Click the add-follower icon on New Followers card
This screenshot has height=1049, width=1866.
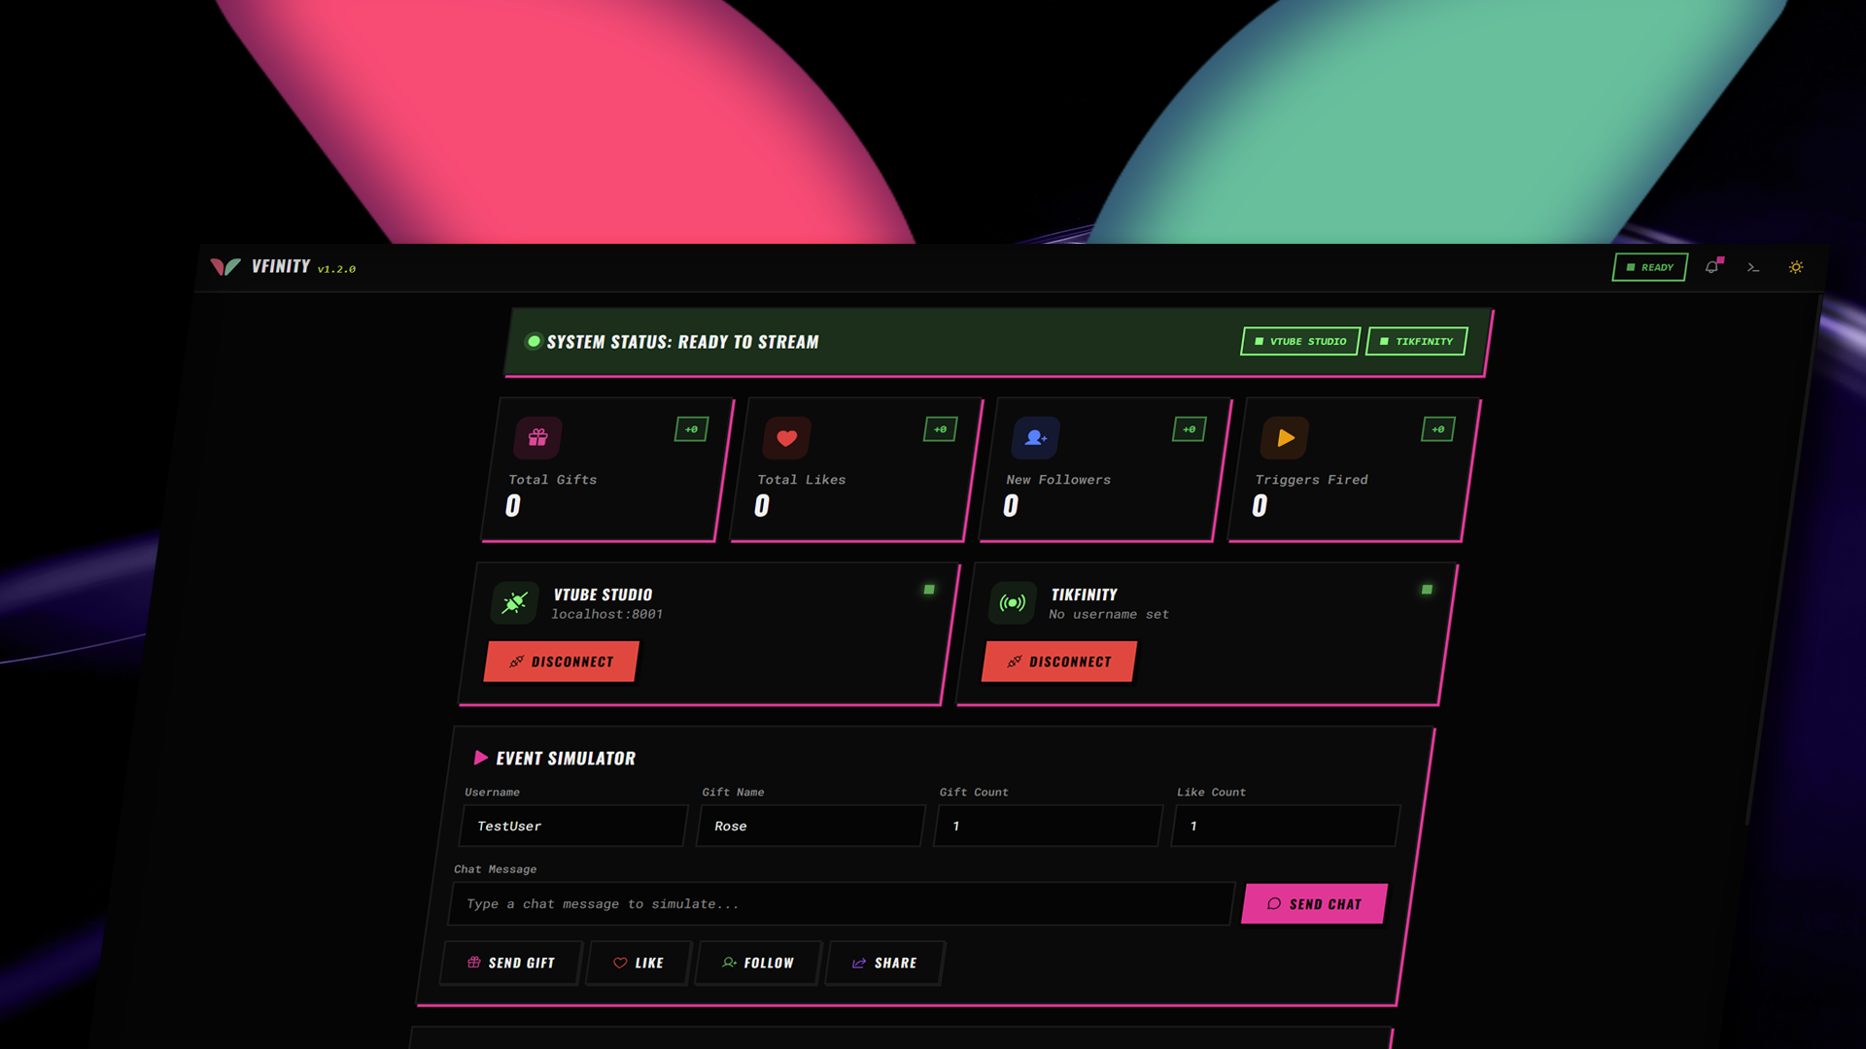(x=1036, y=437)
